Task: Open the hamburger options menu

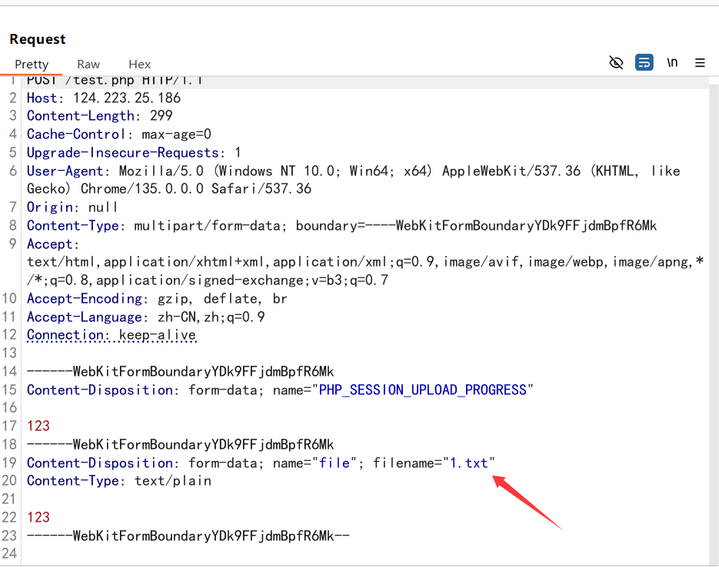Action: coord(700,63)
